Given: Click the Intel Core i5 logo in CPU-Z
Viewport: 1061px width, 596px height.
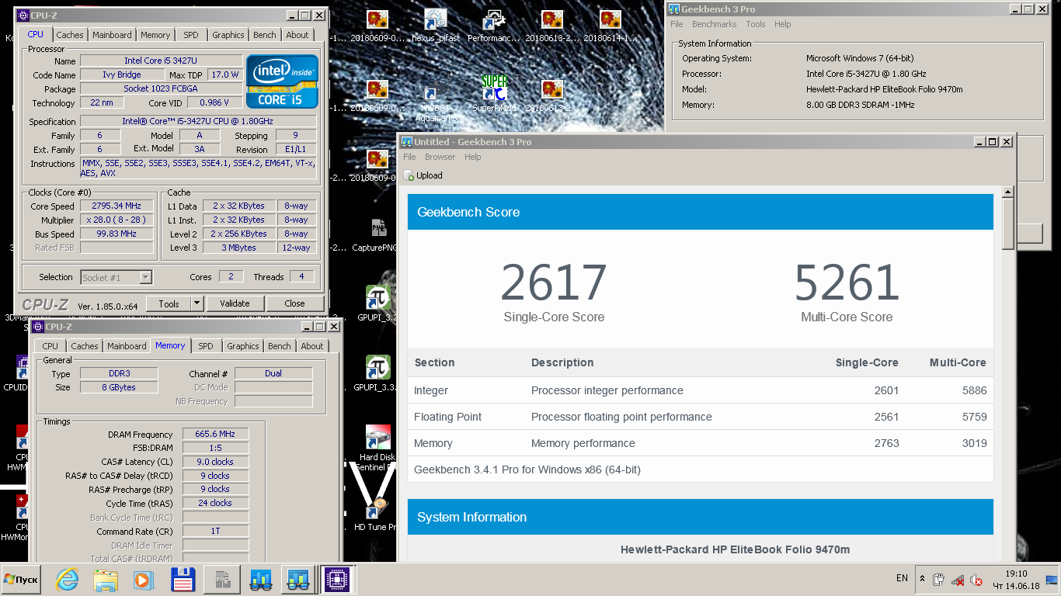Looking at the screenshot, I should pyautogui.click(x=282, y=81).
